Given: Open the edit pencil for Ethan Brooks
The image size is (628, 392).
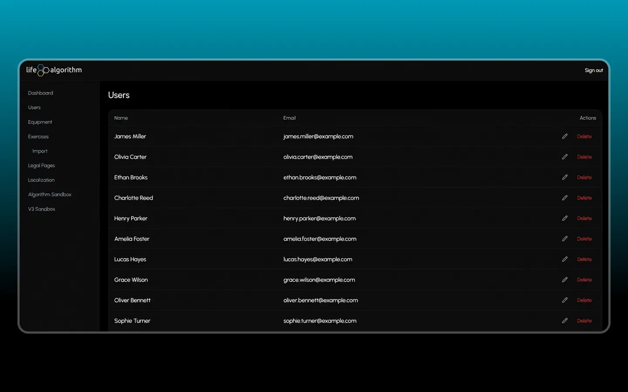Looking at the screenshot, I should tap(565, 177).
